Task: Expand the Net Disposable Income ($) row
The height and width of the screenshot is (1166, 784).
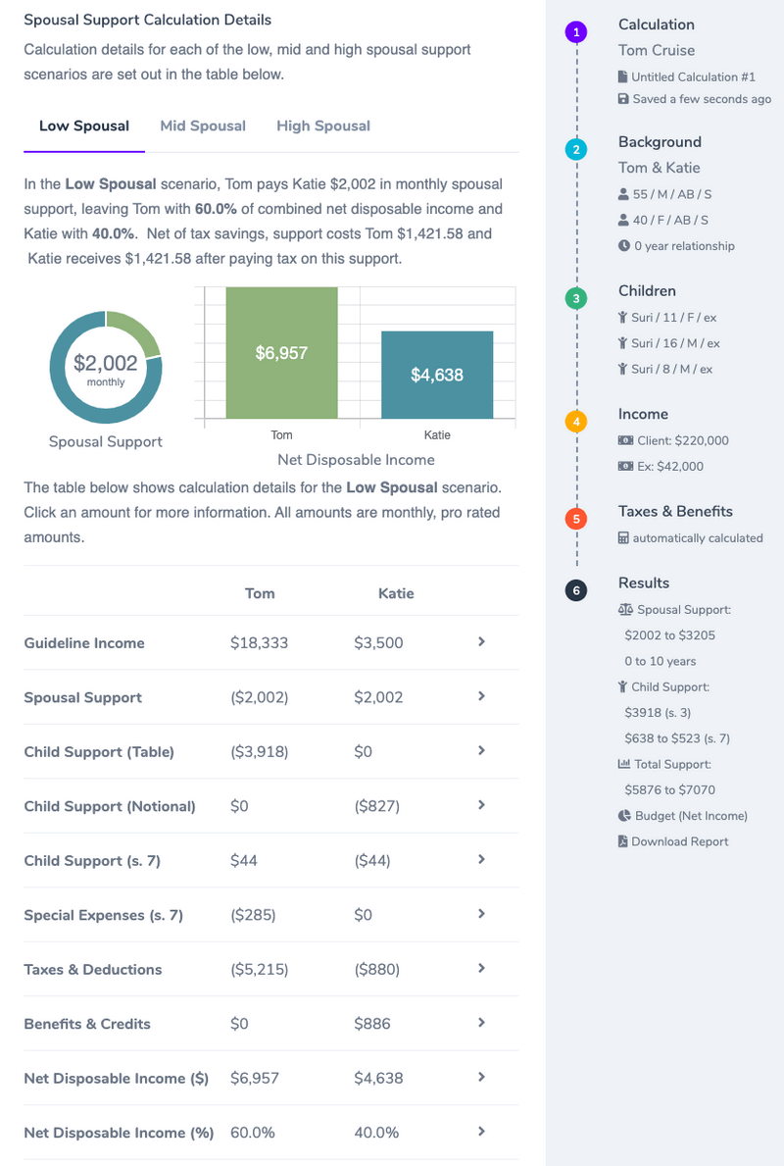Action: 480,1077
